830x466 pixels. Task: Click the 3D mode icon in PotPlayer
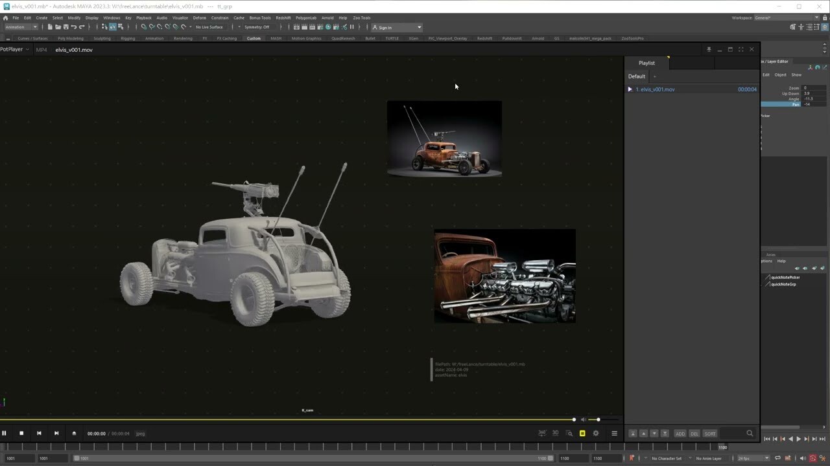[x=556, y=433]
